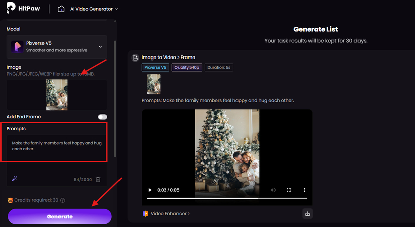Seek on the video progress bar
Screen dimensions: 415x227
227,198
